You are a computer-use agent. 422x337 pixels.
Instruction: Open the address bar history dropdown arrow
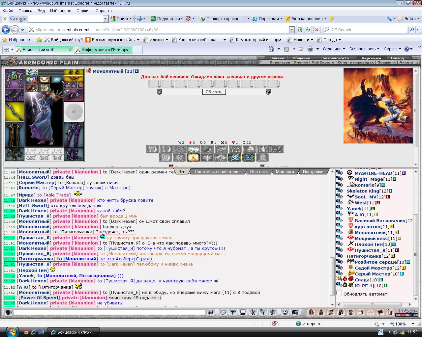[292, 30]
